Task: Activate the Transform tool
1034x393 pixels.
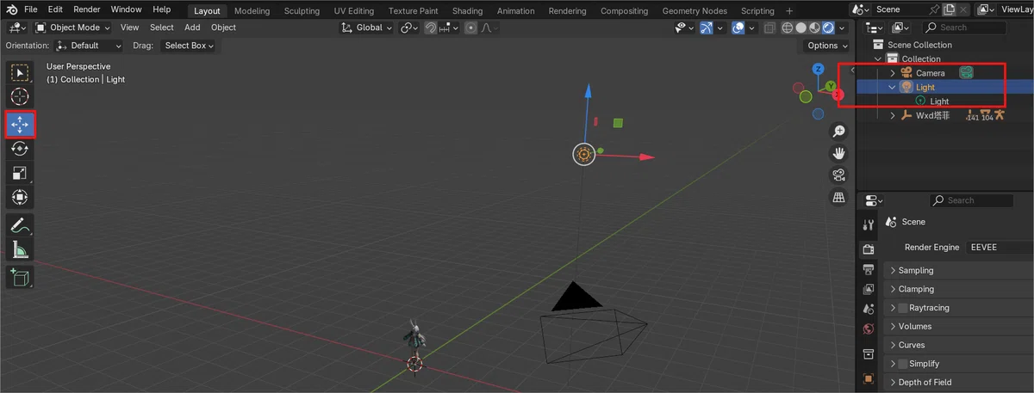Action: point(19,197)
